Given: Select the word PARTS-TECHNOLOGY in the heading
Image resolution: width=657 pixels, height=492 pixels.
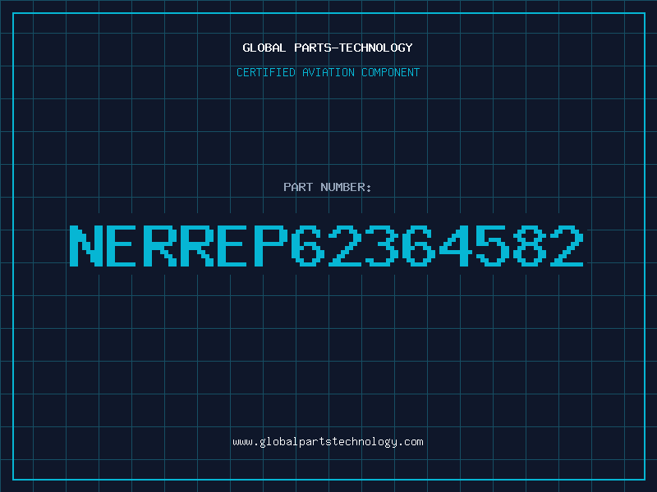Looking at the screenshot, I should 354,48.
